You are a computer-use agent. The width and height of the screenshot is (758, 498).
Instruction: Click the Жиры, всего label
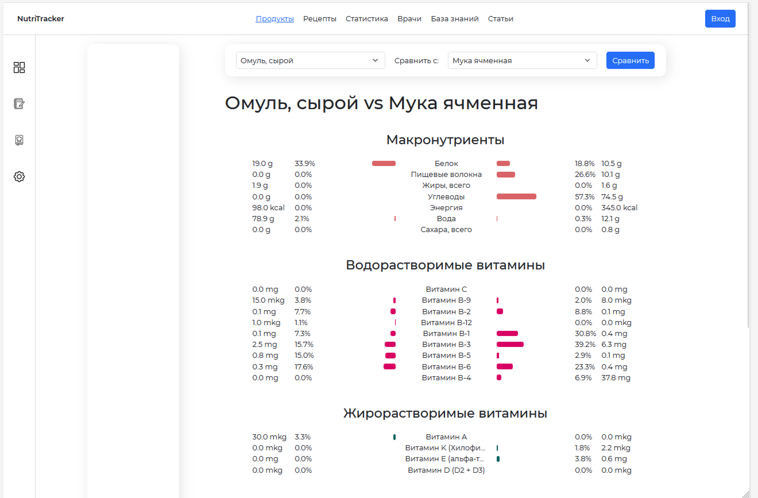click(x=446, y=186)
